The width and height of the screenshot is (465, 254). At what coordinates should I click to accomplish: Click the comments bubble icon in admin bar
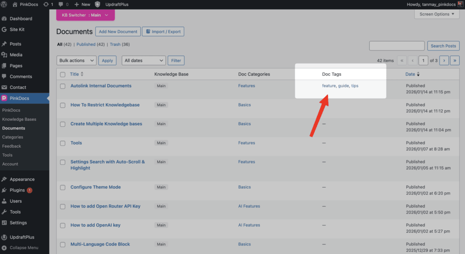[x=61, y=5]
